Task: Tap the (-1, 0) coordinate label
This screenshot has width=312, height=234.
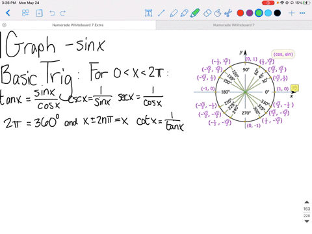Action: coord(208,88)
